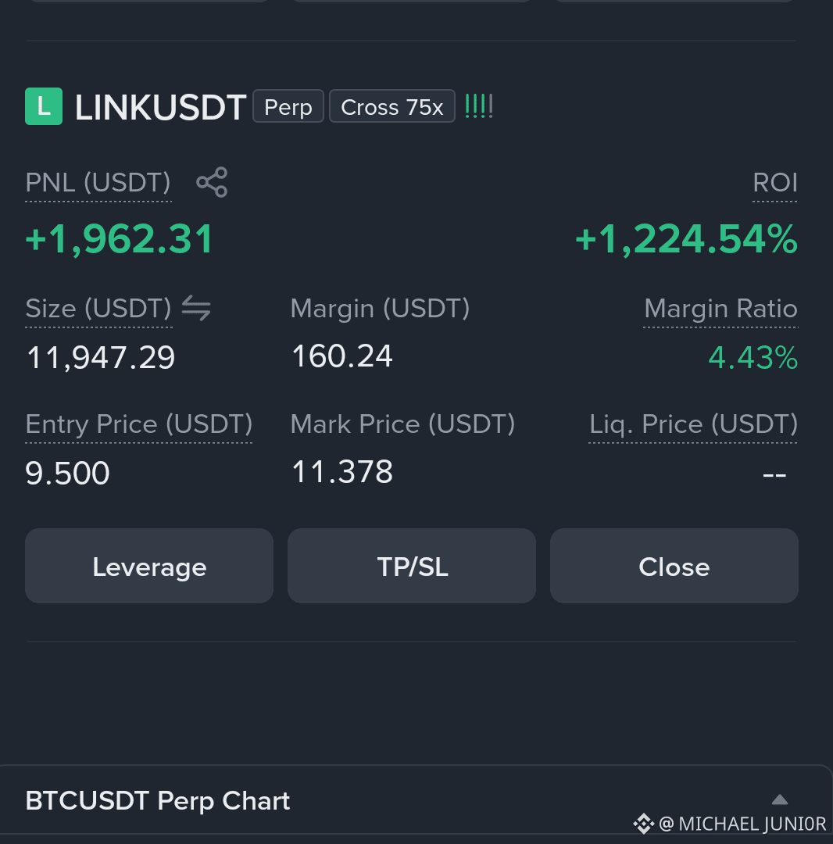Click the PNL (USDT) label
Viewport: 833px width, 844px height.
[x=98, y=182]
